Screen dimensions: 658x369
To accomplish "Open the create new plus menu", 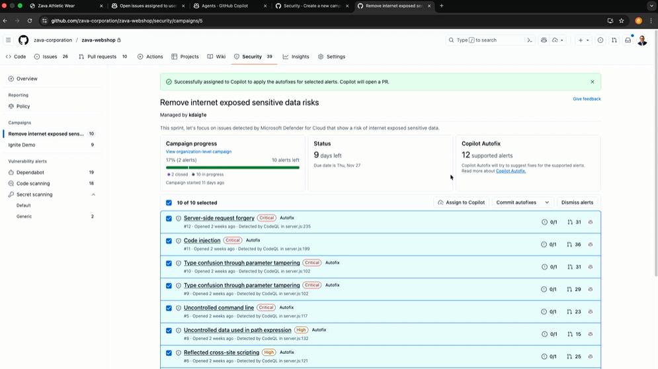I will [x=583, y=40].
